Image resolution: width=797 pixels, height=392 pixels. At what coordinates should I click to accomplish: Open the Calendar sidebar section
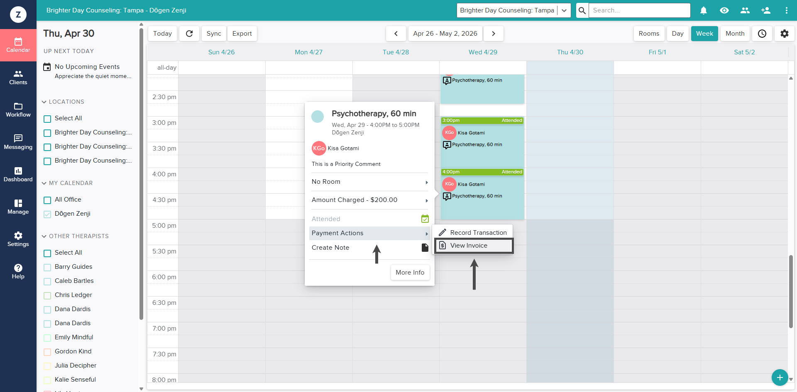tap(18, 45)
